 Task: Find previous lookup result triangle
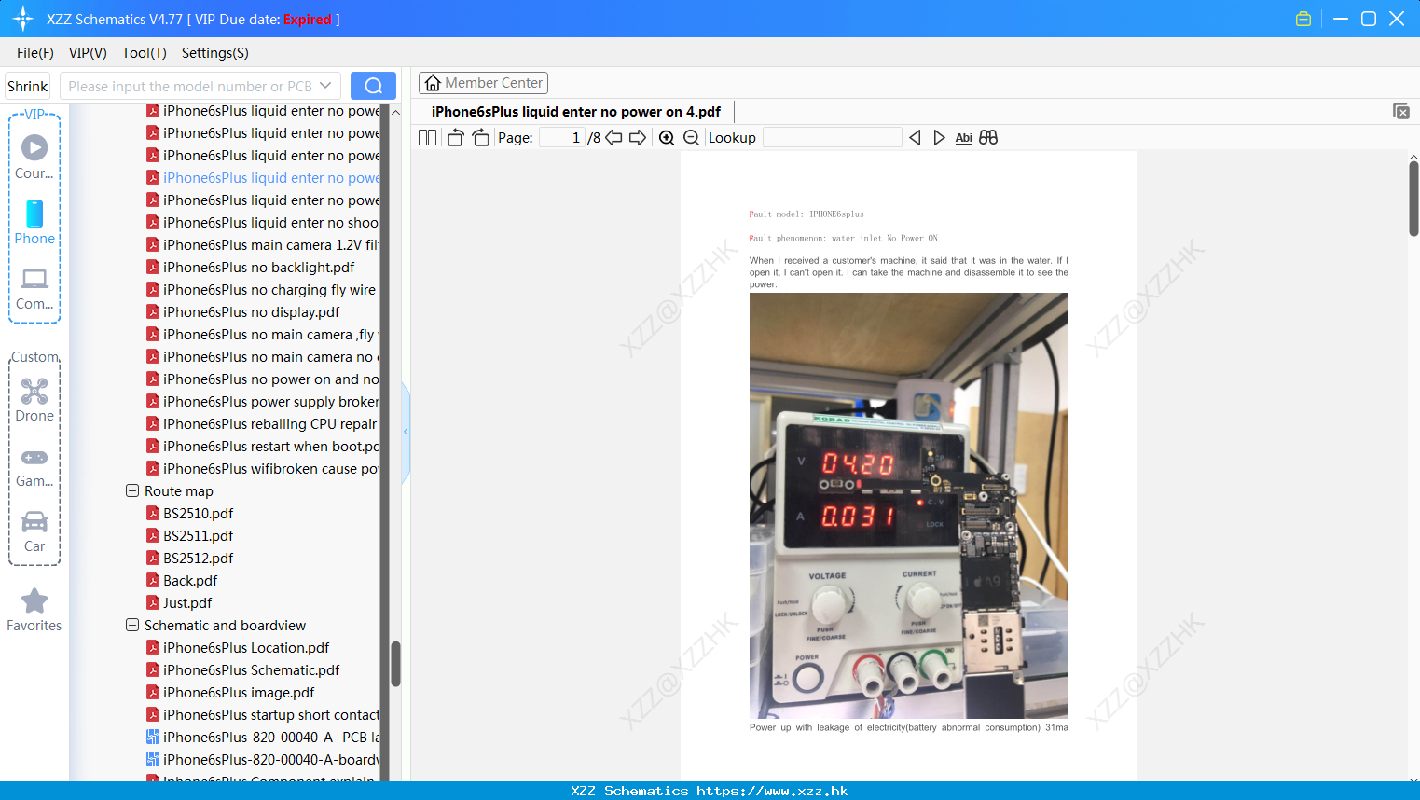coord(915,138)
